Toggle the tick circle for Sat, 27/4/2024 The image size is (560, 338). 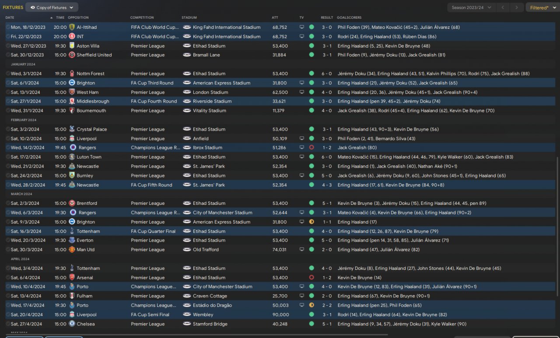(8, 324)
